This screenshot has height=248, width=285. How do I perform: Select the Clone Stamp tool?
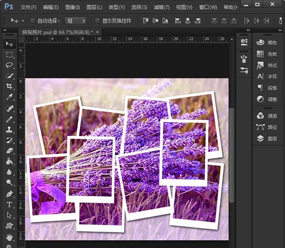tap(9, 129)
